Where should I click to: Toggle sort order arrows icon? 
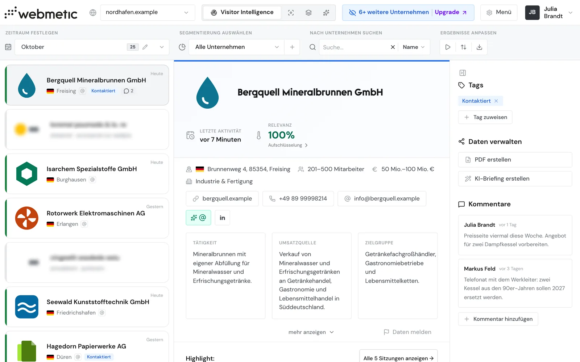click(x=463, y=47)
